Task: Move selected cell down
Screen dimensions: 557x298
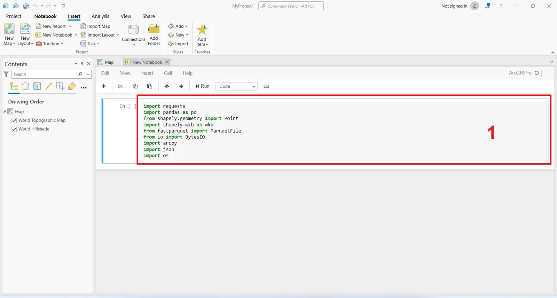Action: pos(181,86)
